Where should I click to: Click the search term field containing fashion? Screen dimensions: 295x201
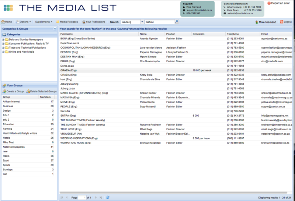(160, 22)
